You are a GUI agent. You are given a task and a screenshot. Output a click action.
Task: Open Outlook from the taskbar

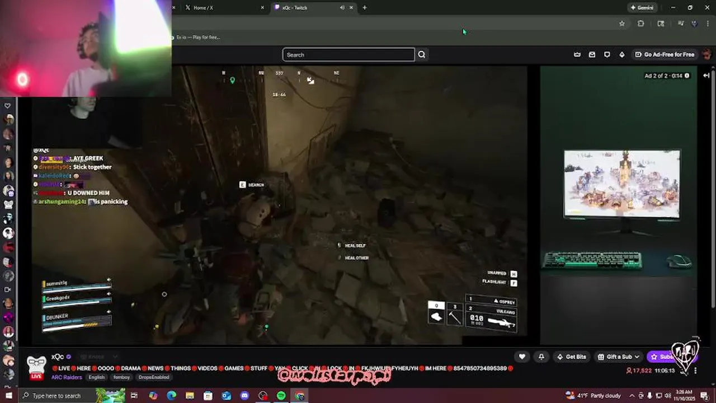click(x=226, y=396)
